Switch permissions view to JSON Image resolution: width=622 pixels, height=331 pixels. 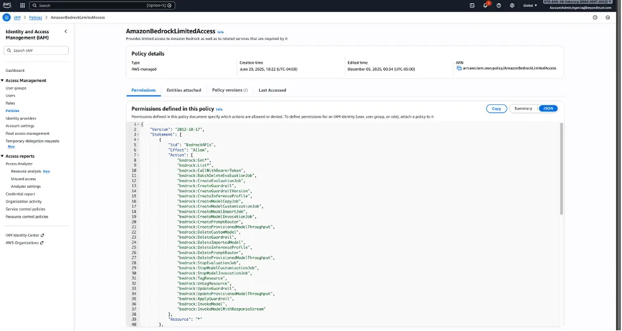(548, 109)
